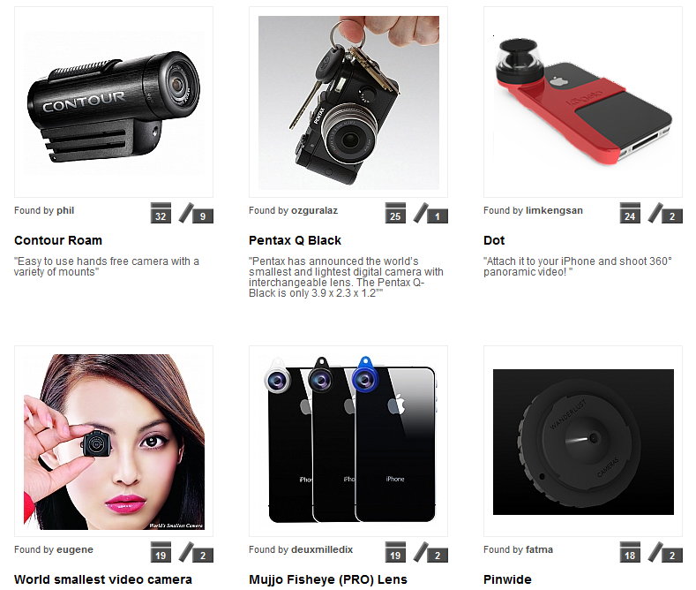Click eugene's item vote icon showing 19
This screenshot has width=696, height=590.
[161, 552]
